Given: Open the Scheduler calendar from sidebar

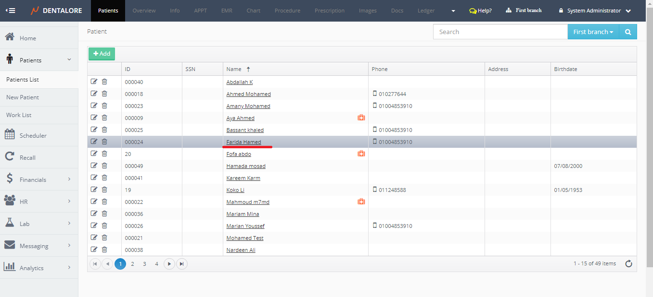Looking at the screenshot, I should (x=33, y=135).
